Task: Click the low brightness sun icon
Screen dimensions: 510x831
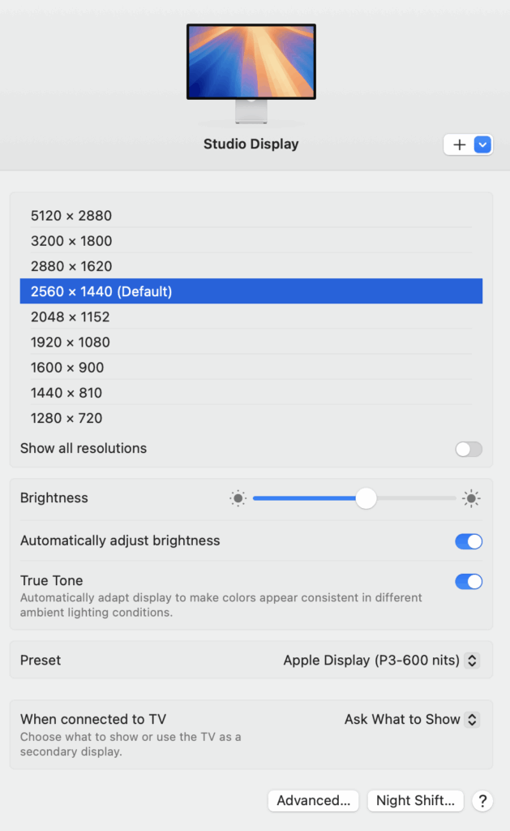Action: (238, 498)
